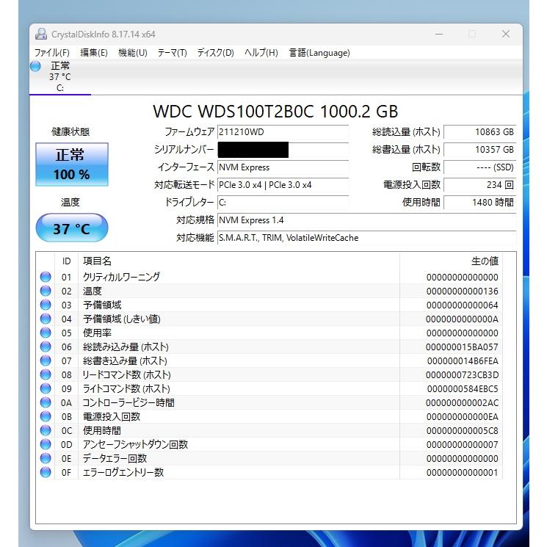Click the raw value 000000000000EA
Image resolution: width=547 pixels, height=547 pixels.
pos(463,417)
